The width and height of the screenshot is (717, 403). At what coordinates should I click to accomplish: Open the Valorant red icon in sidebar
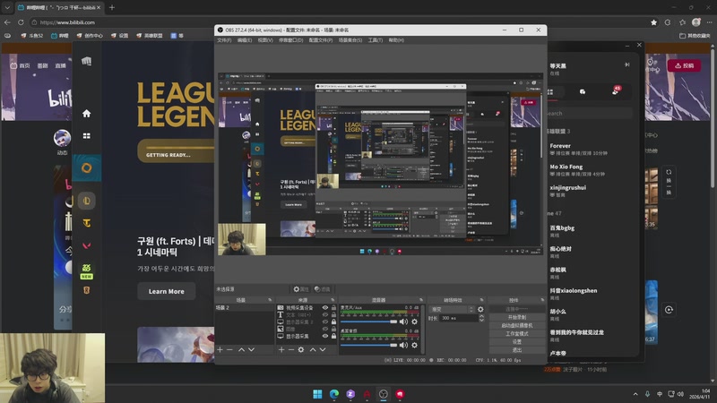[86, 245]
